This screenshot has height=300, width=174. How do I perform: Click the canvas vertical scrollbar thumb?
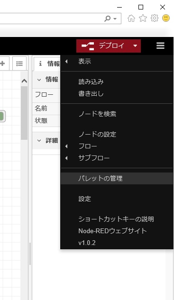point(24,113)
